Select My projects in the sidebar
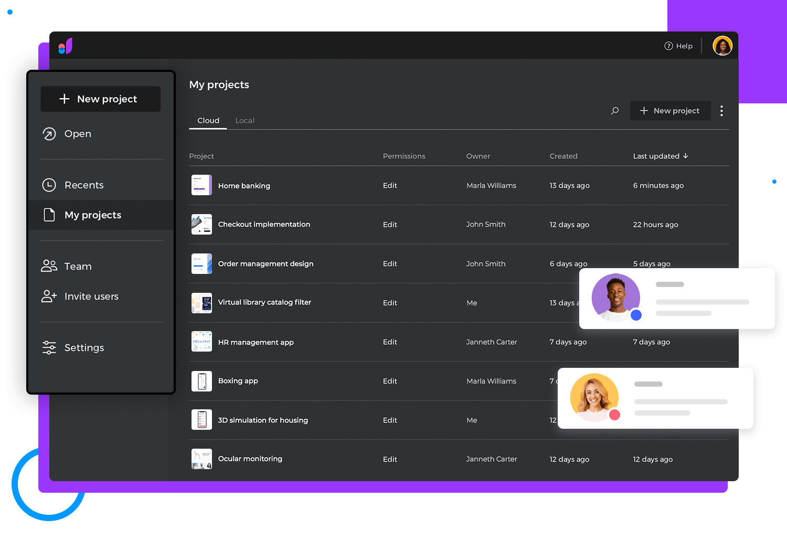Viewport: 787px width, 551px height. coord(101,215)
